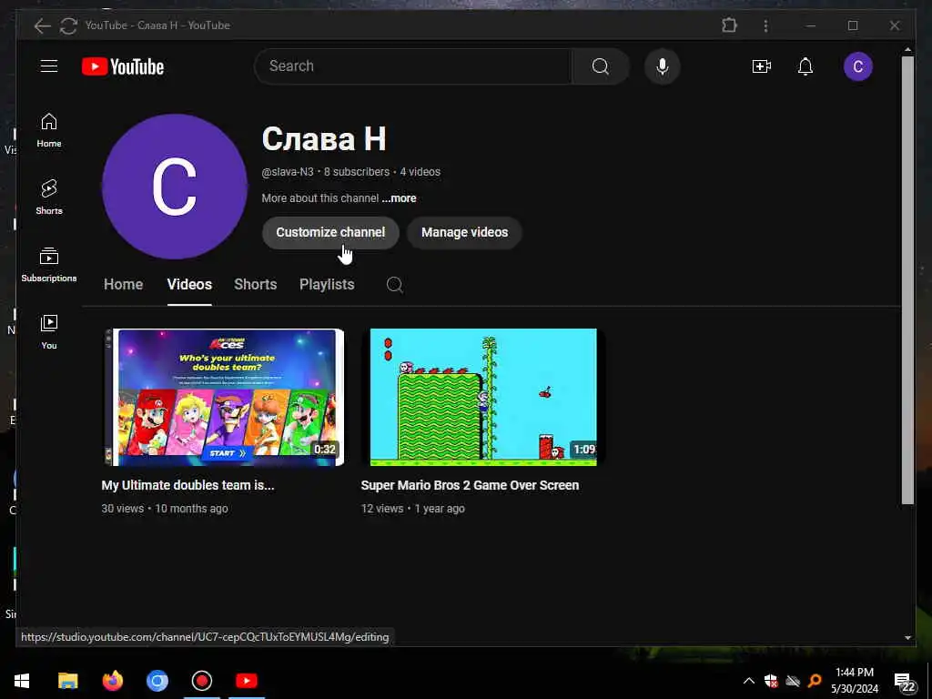Viewport: 932px width, 699px height.
Task: Click the scrollbar down arrow
Action: 907,638
